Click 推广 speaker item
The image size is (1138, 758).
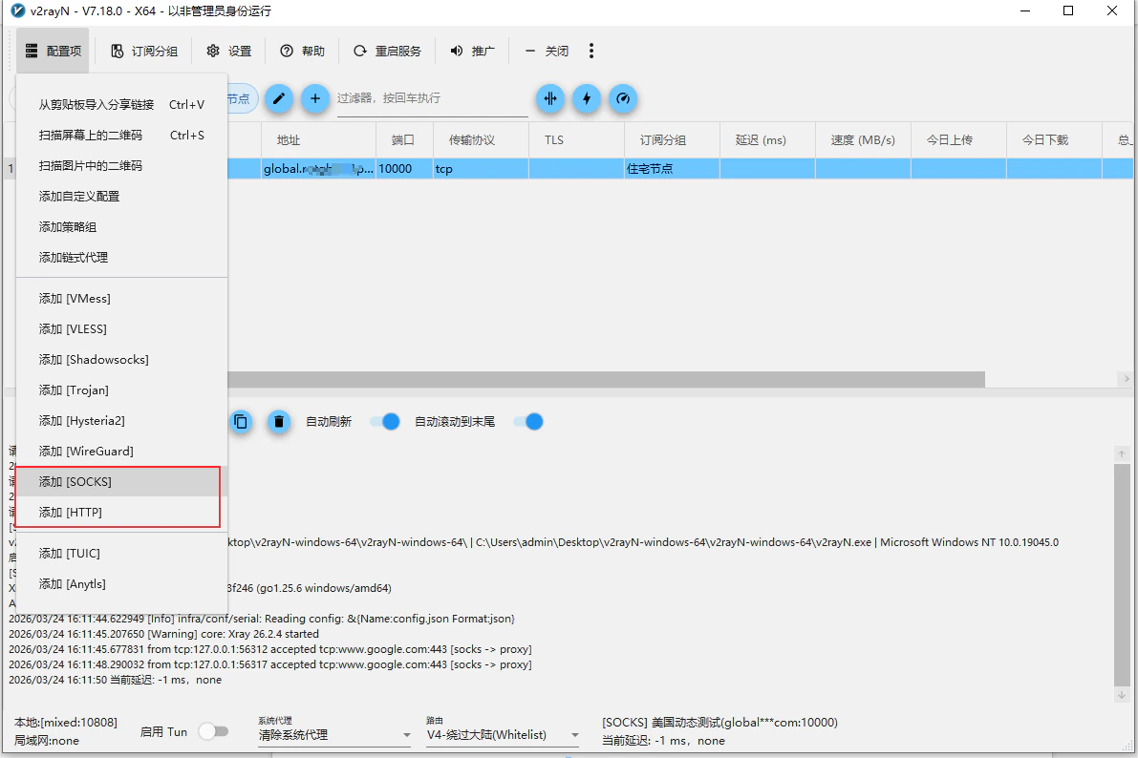[472, 51]
